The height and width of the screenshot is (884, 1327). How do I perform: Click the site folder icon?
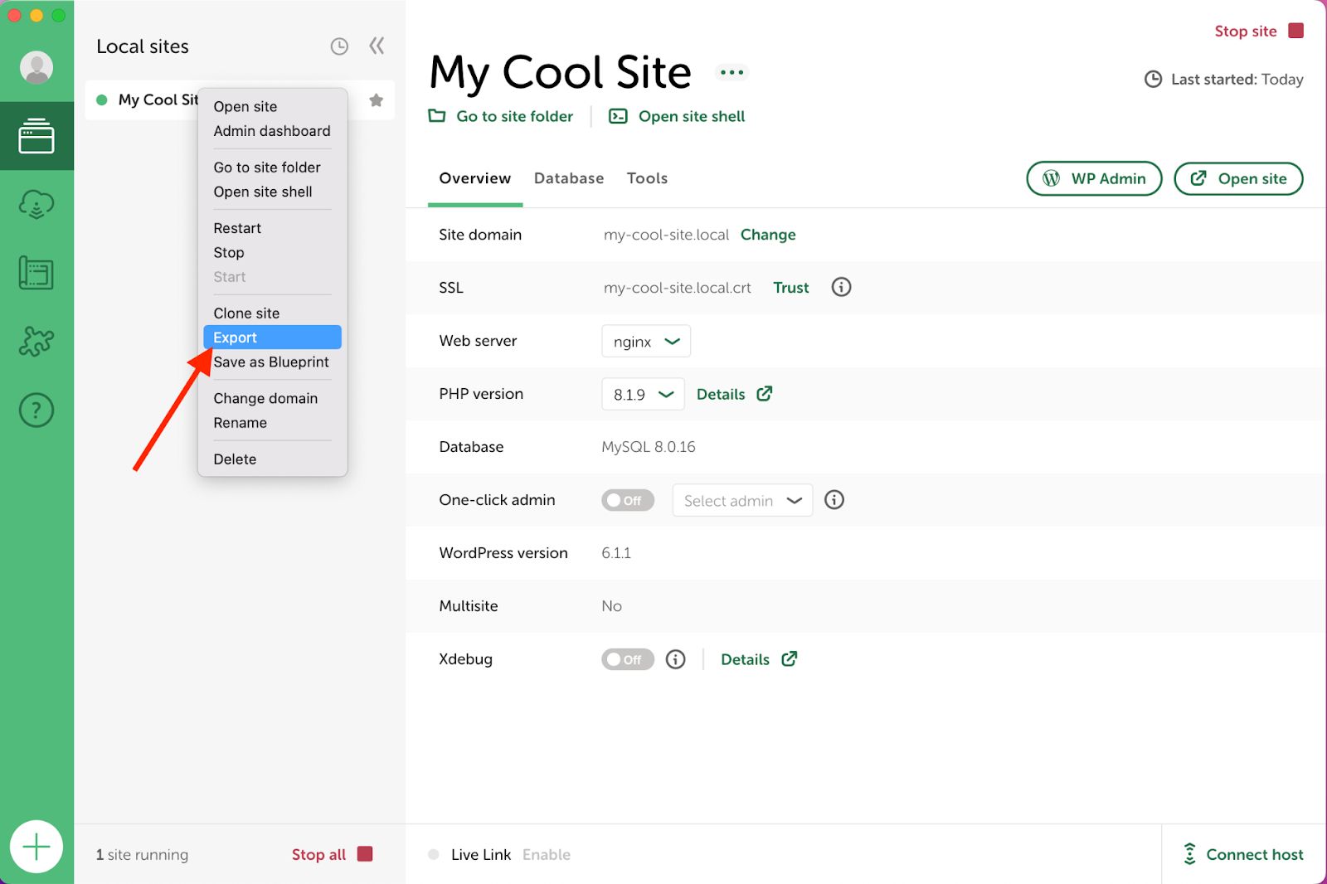point(437,116)
